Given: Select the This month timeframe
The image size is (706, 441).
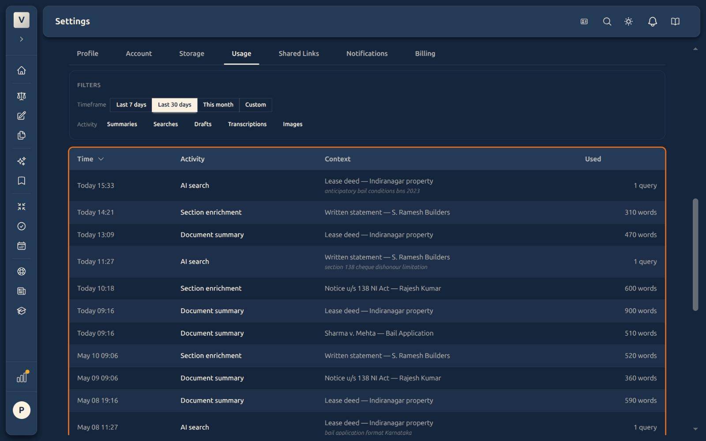Looking at the screenshot, I should [x=218, y=105].
